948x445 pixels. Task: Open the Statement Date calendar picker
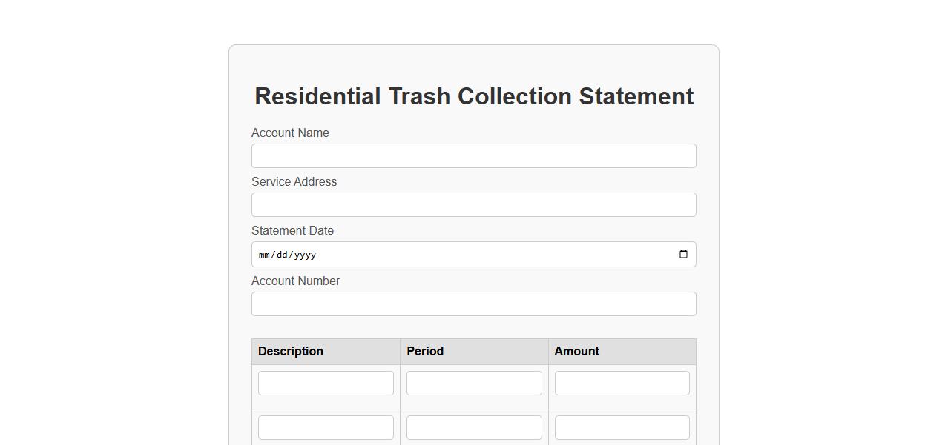click(x=683, y=255)
